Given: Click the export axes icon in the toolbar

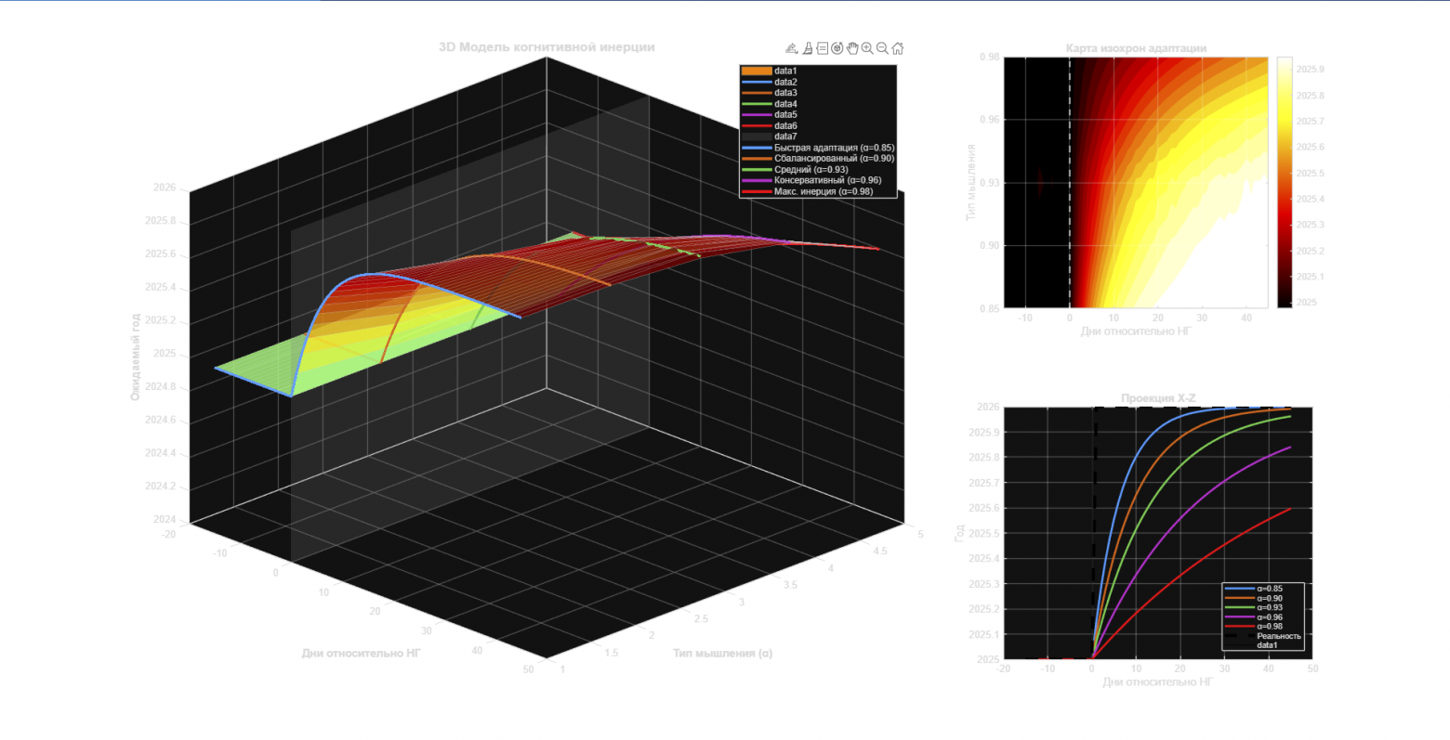Looking at the screenshot, I should point(791,48).
